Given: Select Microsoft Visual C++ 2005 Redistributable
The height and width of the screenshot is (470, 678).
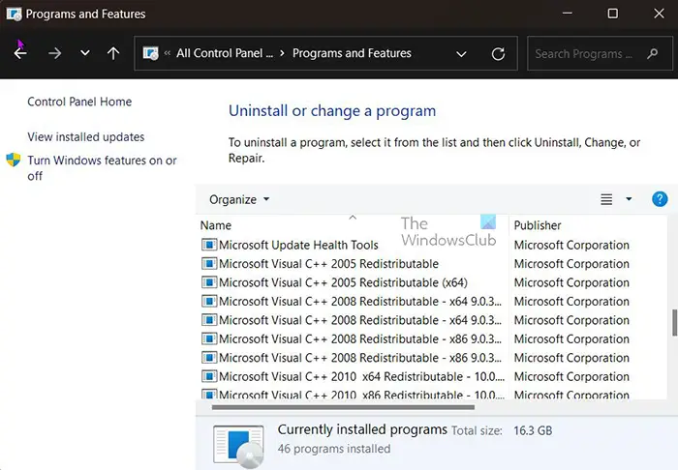Looking at the screenshot, I should point(328,264).
